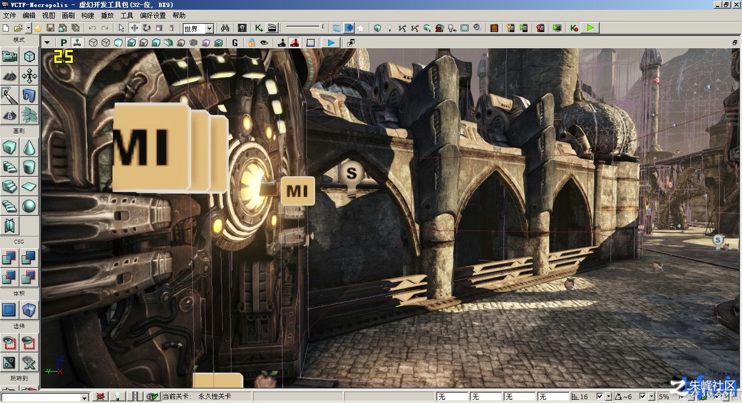
Task: Open a level with the folder icon
Action: tap(18, 28)
